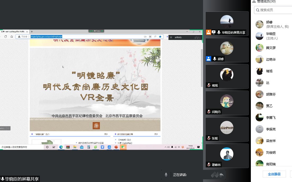
Task: Open WeChat from the taskbar
Action: [x=123, y=147]
